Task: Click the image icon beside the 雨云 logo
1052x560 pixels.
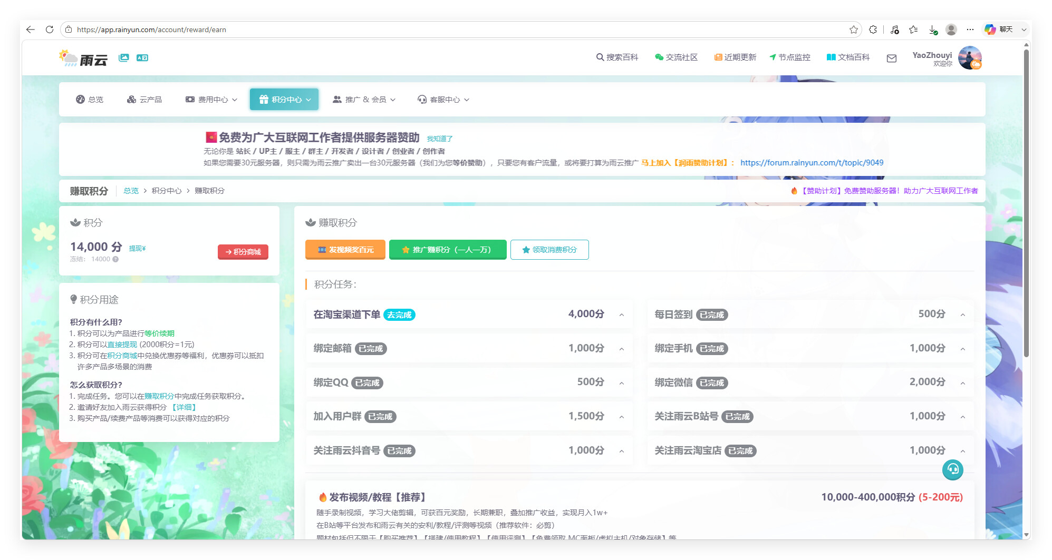Action: tap(124, 57)
